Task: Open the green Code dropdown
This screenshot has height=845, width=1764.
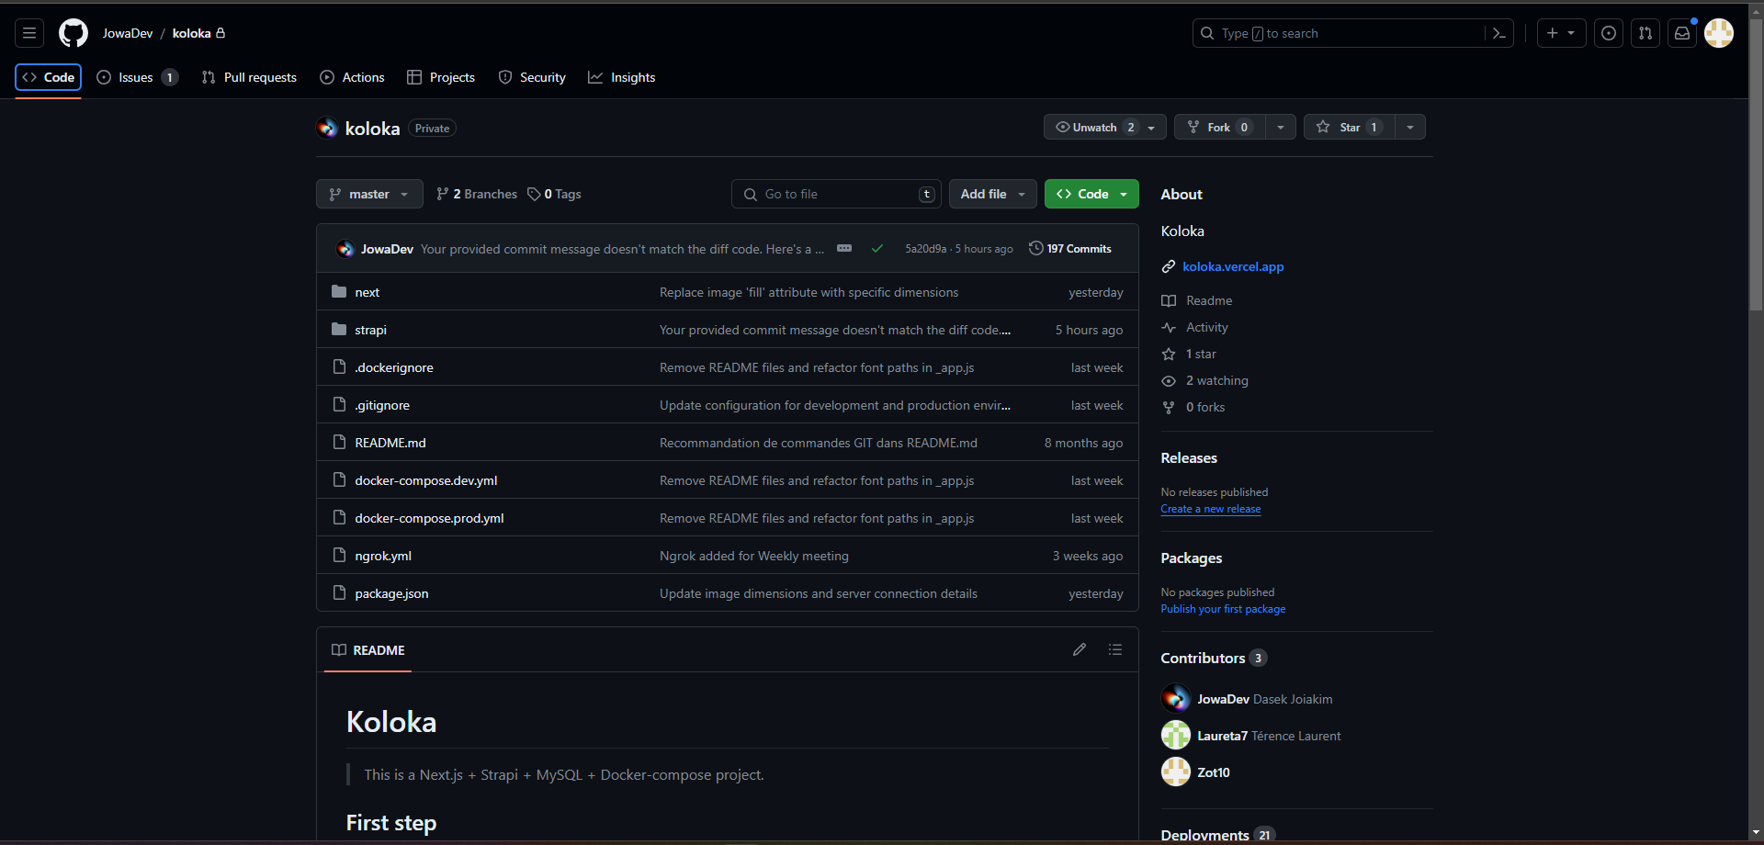Action: point(1091,194)
